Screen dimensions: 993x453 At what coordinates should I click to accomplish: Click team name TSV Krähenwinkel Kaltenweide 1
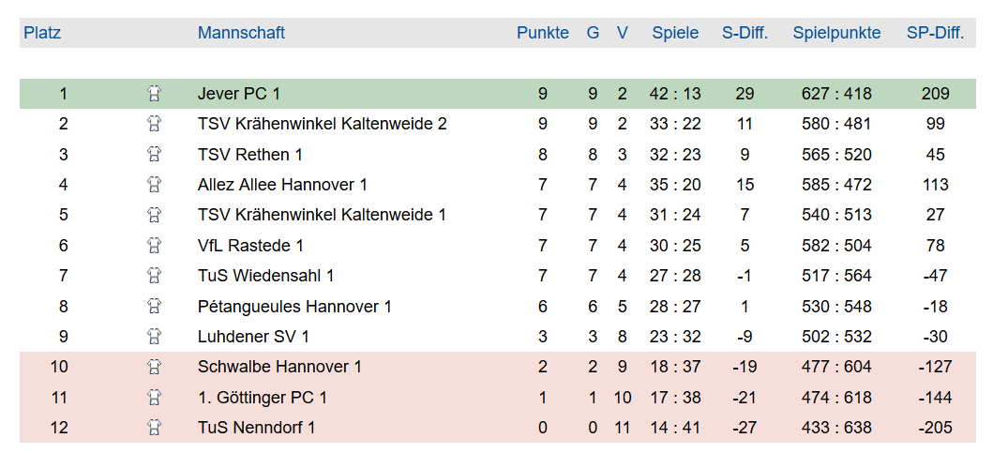[x=322, y=215]
